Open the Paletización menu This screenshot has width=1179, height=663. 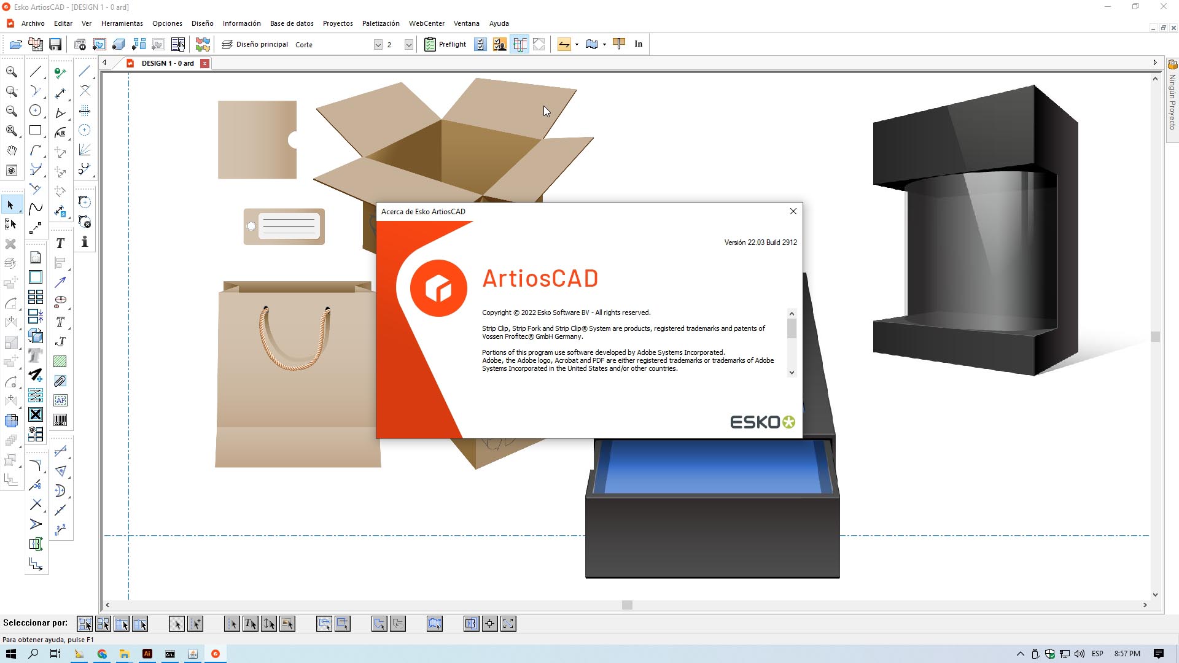tap(380, 23)
